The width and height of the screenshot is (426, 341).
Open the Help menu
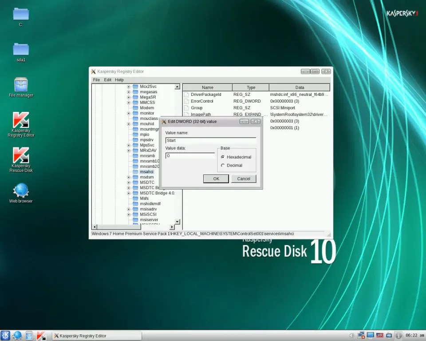click(119, 79)
